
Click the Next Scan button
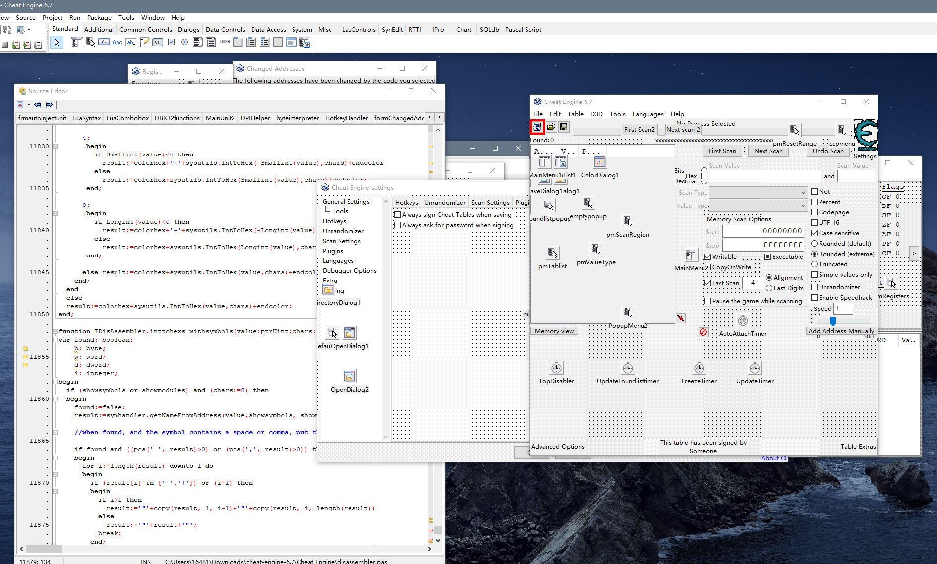coord(768,151)
